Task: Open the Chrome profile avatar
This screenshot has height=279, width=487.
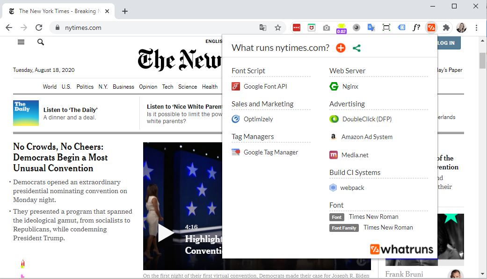Action: (461, 28)
